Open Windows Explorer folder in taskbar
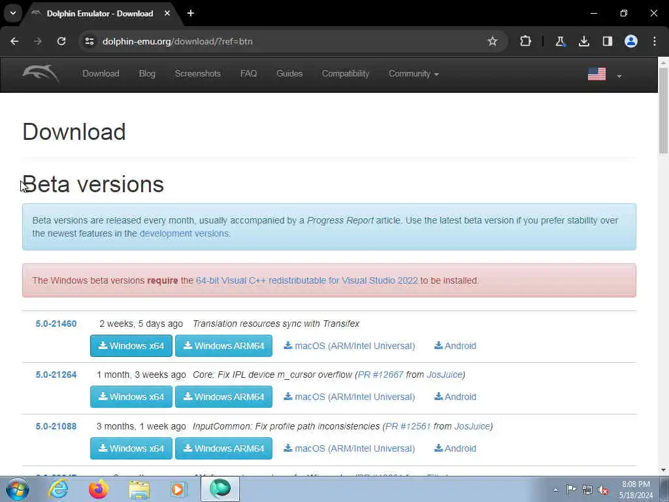 (139, 490)
